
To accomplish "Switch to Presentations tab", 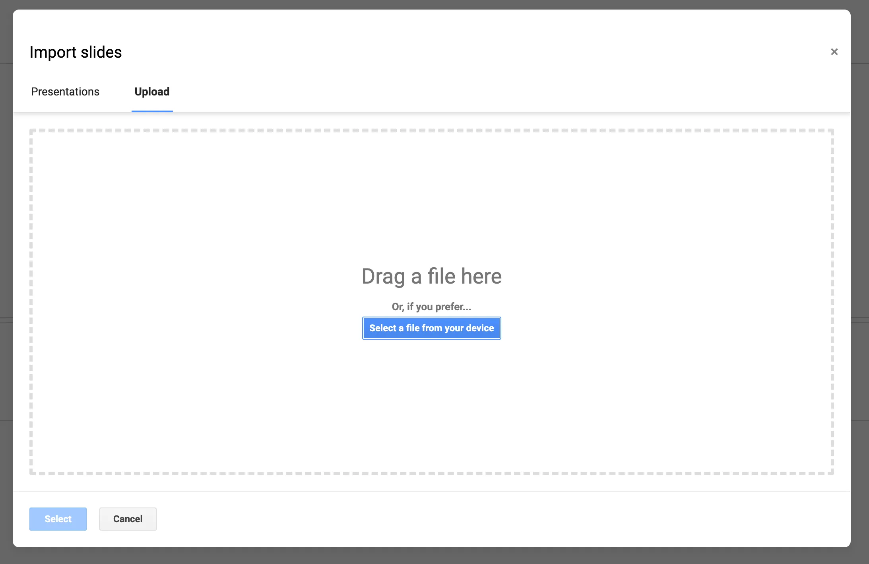I will 65,92.
